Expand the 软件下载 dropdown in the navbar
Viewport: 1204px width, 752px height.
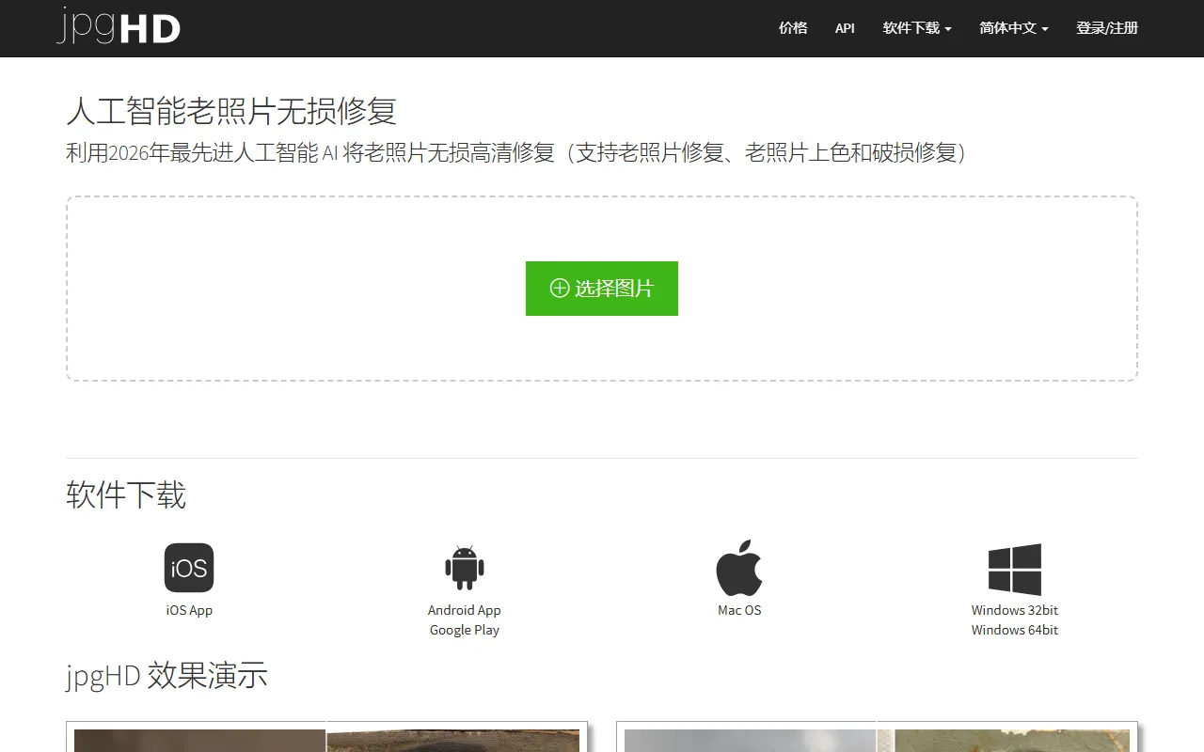[x=917, y=28]
